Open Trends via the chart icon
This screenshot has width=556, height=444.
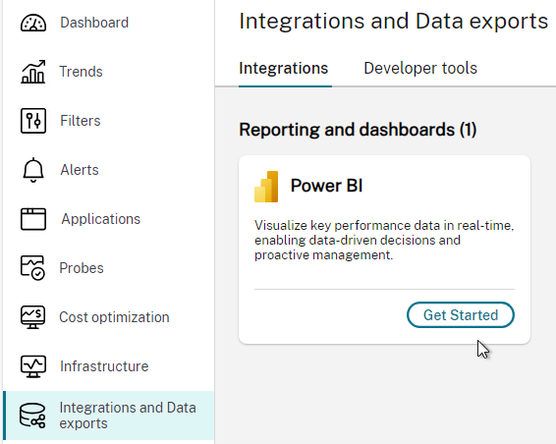click(x=33, y=72)
